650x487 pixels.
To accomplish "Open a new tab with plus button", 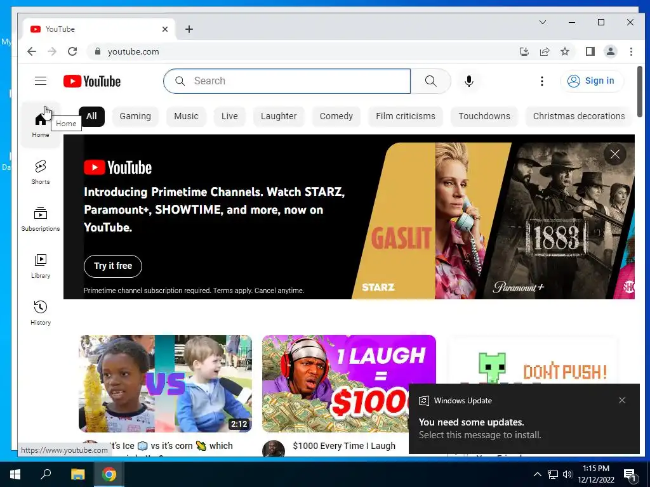I will [x=189, y=29].
